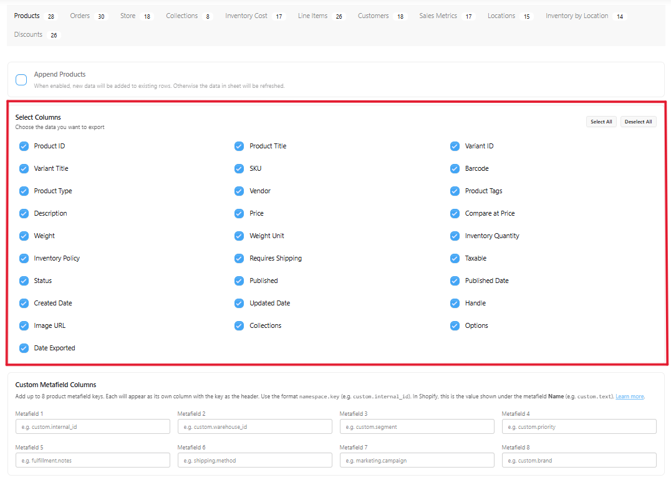Toggle the Image URL checkbox

(x=24, y=325)
